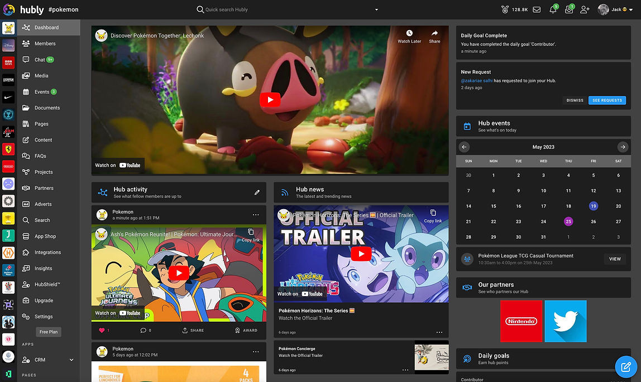The image size is (641, 382).
Task: Click the Projects icon in sidebar
Action: 26,172
